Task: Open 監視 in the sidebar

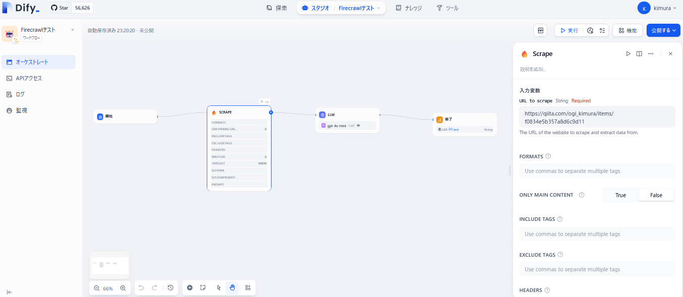Action: (x=38, y=110)
